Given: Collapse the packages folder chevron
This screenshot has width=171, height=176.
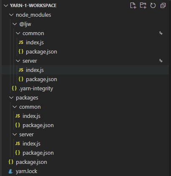Looking at the screenshot, I should pos(11,97).
